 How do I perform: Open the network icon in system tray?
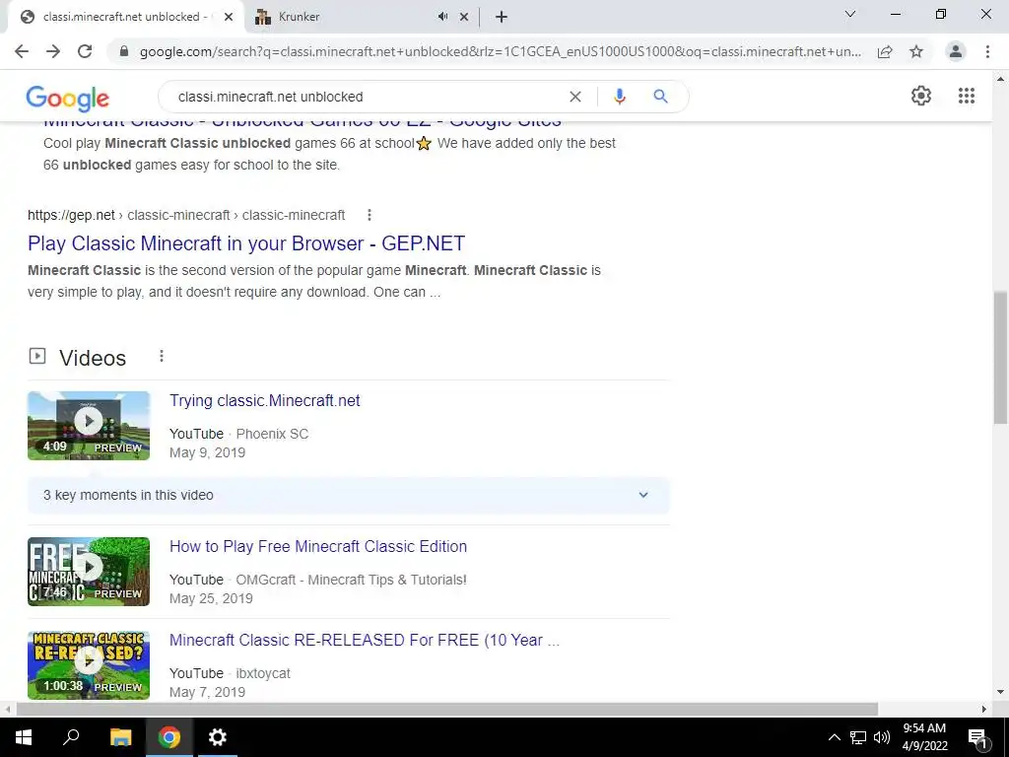pos(858,737)
